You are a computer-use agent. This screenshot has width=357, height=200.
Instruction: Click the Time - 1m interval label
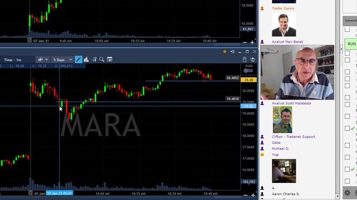click(x=13, y=60)
